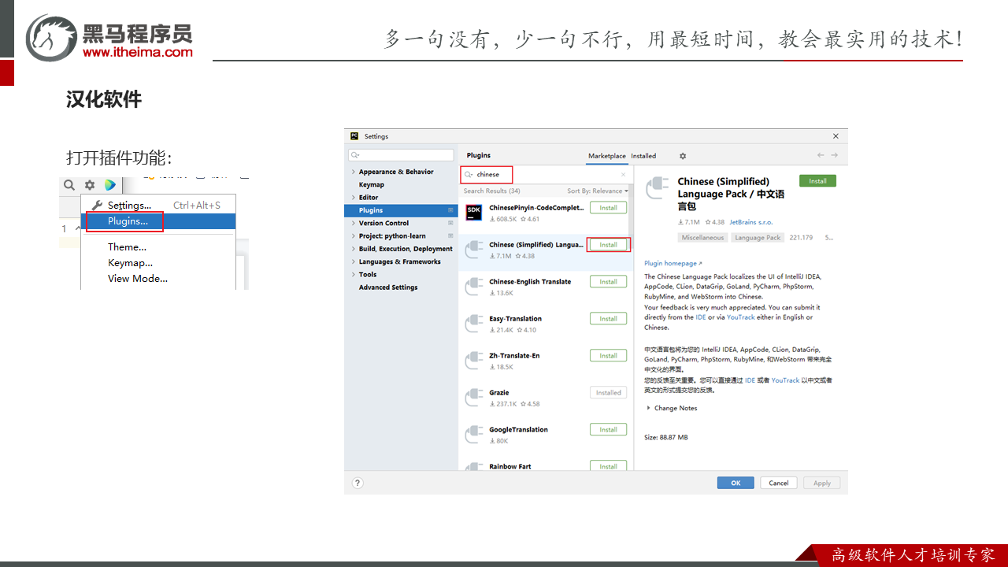Viewport: 1008px width, 567px height.
Task: Expand the Version Control tree node
Action: click(353, 223)
